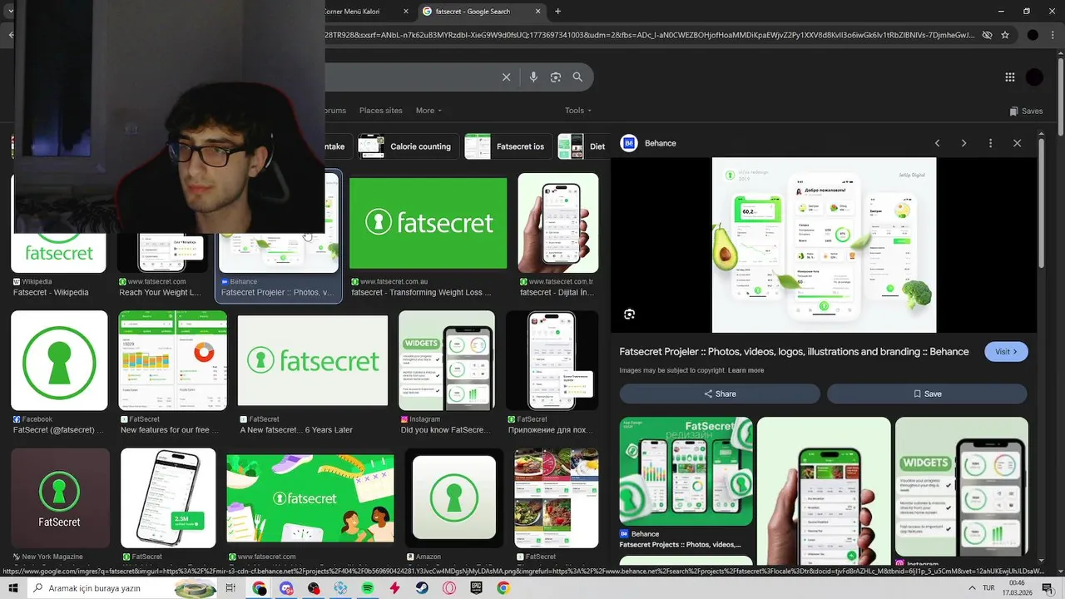Click the Save button in preview

pyautogui.click(x=927, y=394)
